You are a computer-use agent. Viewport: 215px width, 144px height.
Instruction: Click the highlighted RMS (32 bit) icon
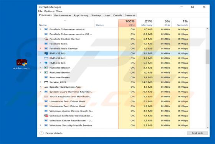pos(46,53)
